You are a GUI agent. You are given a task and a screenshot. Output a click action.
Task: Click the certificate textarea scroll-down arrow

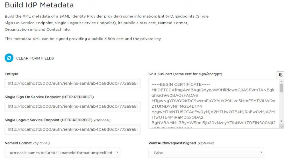pyautogui.click(x=281, y=121)
